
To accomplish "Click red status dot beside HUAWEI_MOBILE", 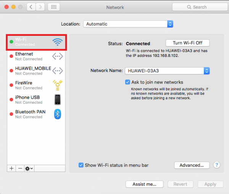I will click(11, 71).
